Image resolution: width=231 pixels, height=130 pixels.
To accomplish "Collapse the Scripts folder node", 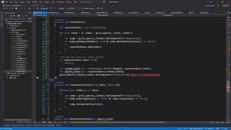I will 10,32.
